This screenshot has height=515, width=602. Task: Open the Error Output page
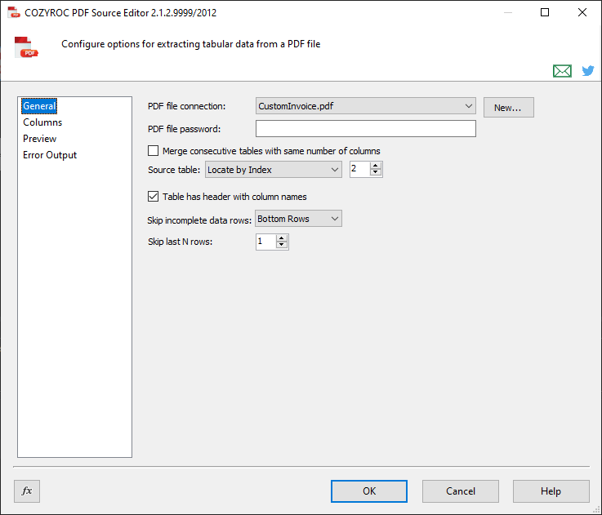[50, 155]
